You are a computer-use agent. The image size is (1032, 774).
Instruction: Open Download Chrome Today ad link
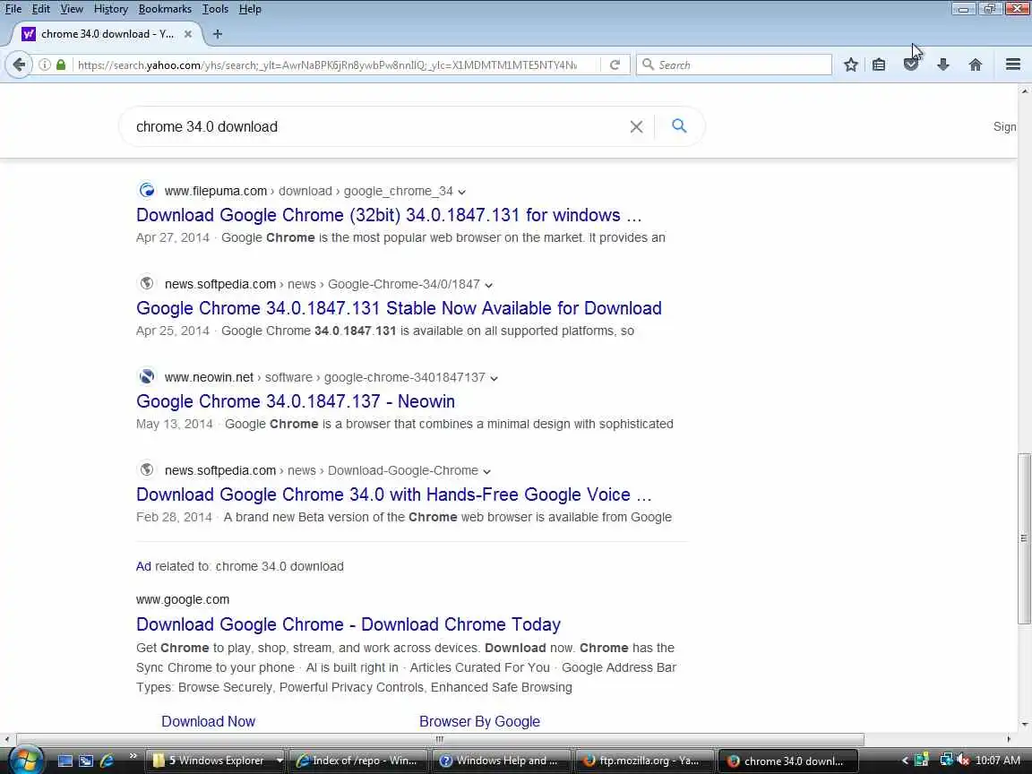tap(348, 623)
